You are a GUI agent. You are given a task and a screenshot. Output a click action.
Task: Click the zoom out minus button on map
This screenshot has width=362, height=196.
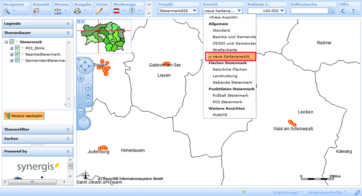point(81,112)
